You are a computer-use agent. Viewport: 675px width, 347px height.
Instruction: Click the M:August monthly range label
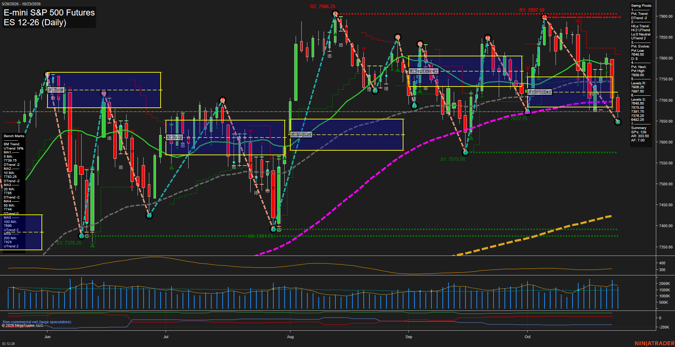point(301,134)
